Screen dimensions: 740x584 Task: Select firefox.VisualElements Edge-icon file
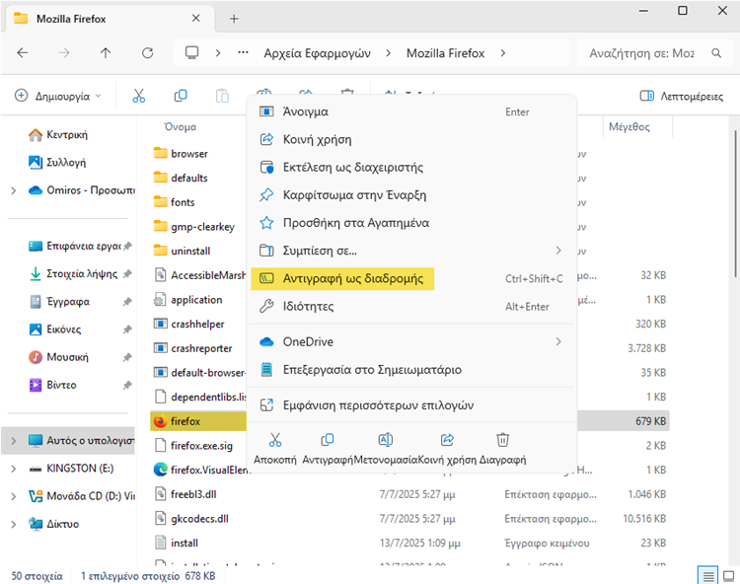click(x=202, y=470)
